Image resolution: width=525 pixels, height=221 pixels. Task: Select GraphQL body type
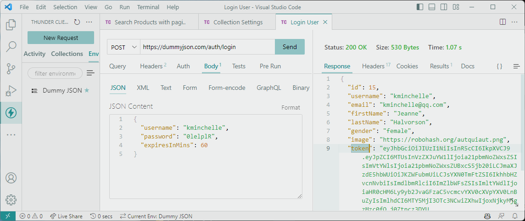pos(269,88)
